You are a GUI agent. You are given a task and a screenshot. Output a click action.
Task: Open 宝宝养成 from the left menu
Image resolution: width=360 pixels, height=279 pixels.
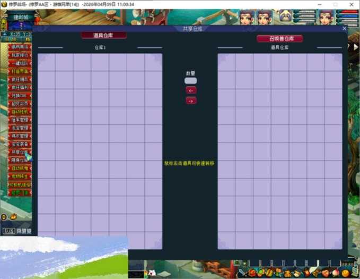click(x=20, y=144)
